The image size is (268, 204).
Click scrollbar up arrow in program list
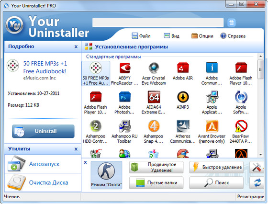click(x=260, y=56)
